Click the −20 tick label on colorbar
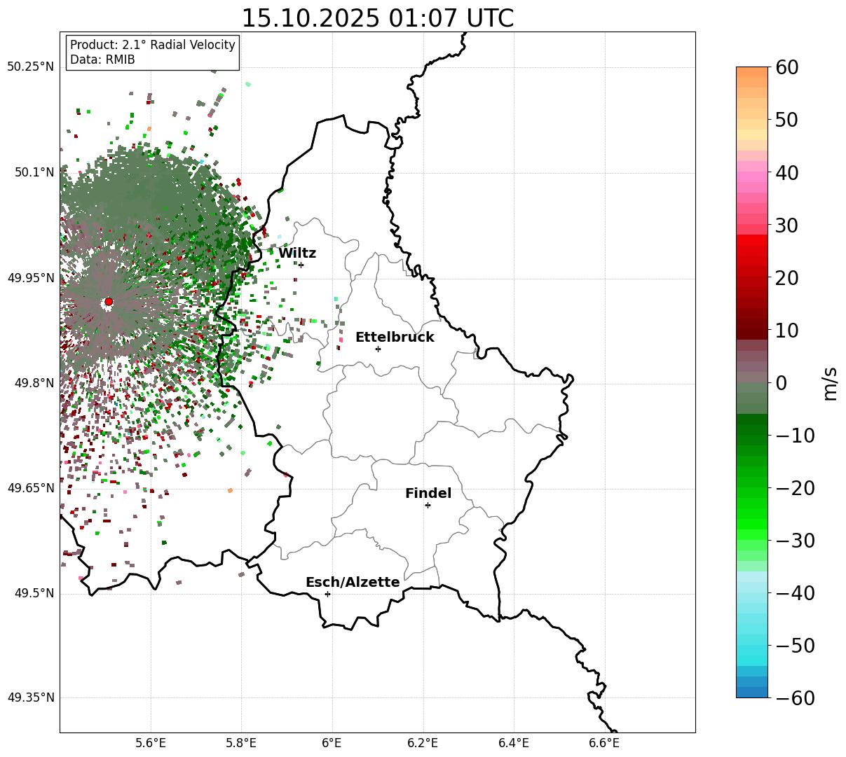 [x=795, y=488]
